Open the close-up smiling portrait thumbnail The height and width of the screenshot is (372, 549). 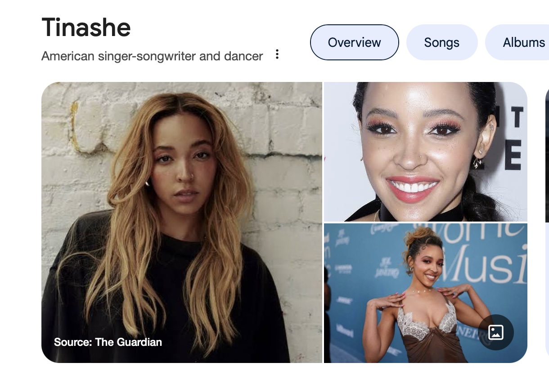(426, 152)
